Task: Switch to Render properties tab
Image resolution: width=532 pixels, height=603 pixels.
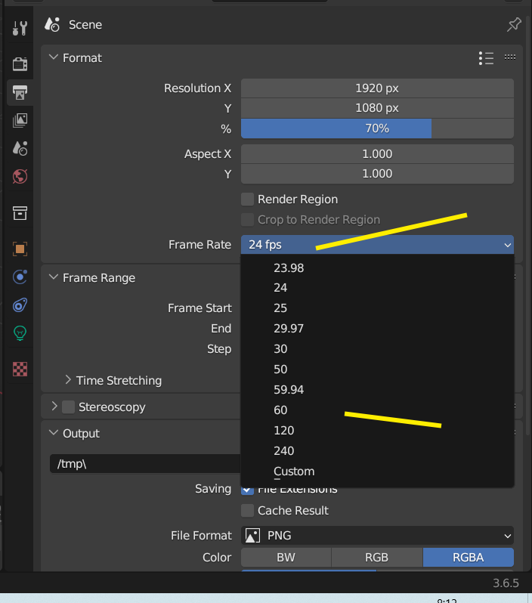Action: coord(20,65)
